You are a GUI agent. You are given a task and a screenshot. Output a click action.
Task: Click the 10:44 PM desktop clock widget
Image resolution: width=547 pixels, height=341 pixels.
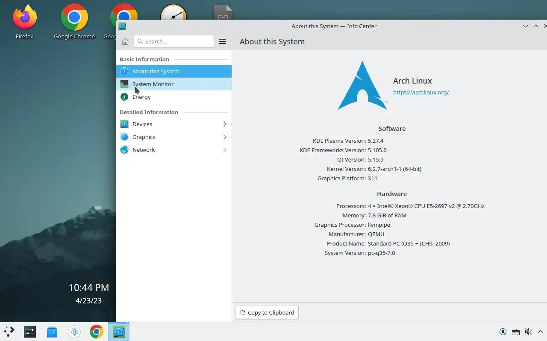[x=89, y=288]
